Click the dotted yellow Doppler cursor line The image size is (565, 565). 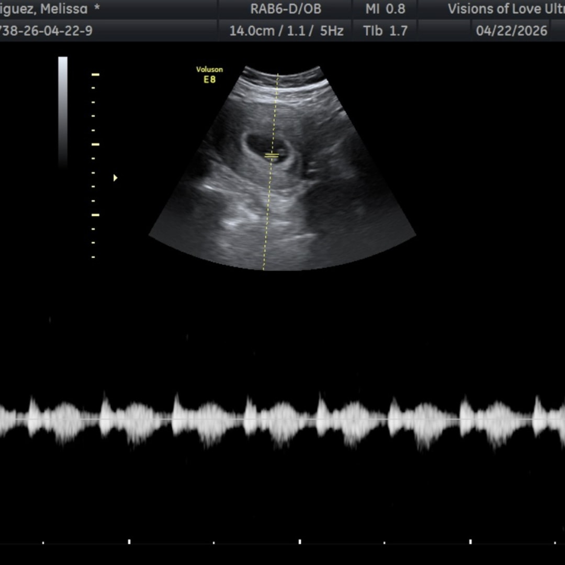tap(270, 172)
